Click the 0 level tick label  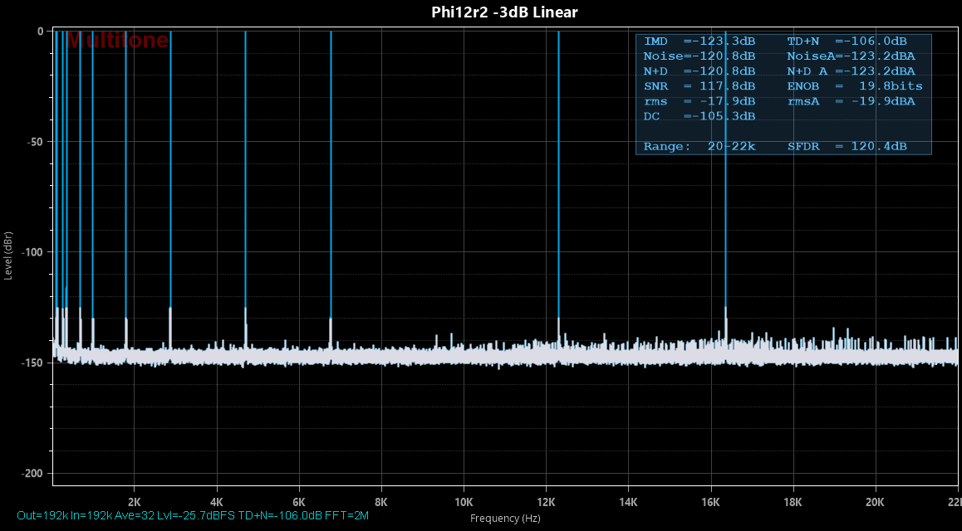coord(40,32)
